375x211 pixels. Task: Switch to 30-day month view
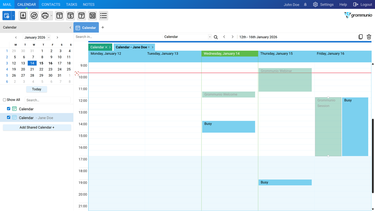[92, 16]
